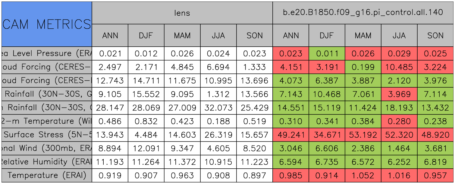Screen dimensions: 455x184
Task: Click the CAM METRICS header cell
Action: tap(47, 24)
